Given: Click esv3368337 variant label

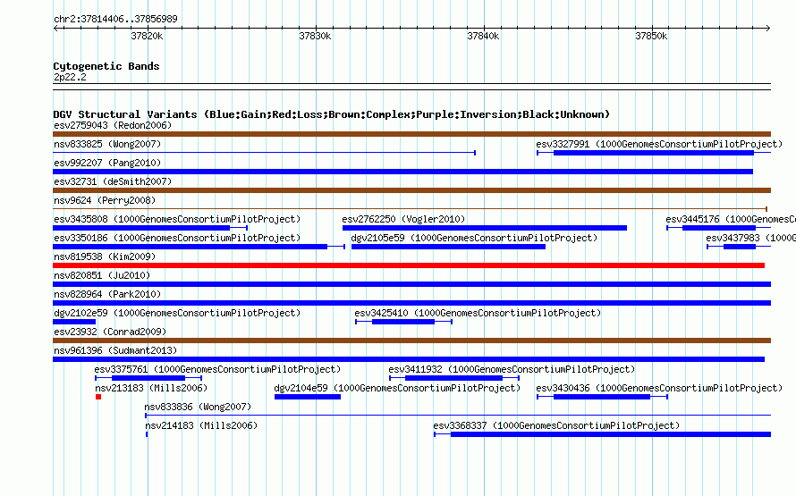Looking at the screenshot, I should (x=556, y=425).
